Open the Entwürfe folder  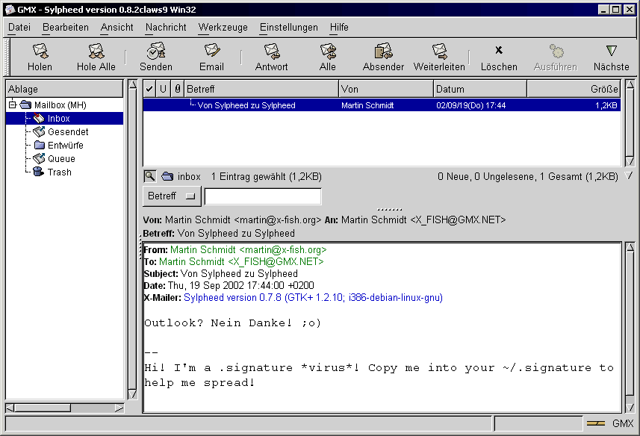[x=65, y=145]
